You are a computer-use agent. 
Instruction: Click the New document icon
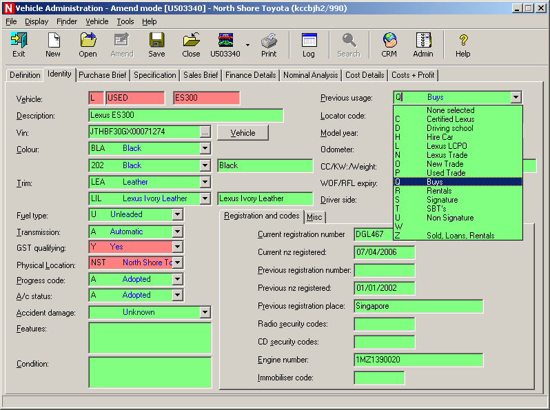53,44
